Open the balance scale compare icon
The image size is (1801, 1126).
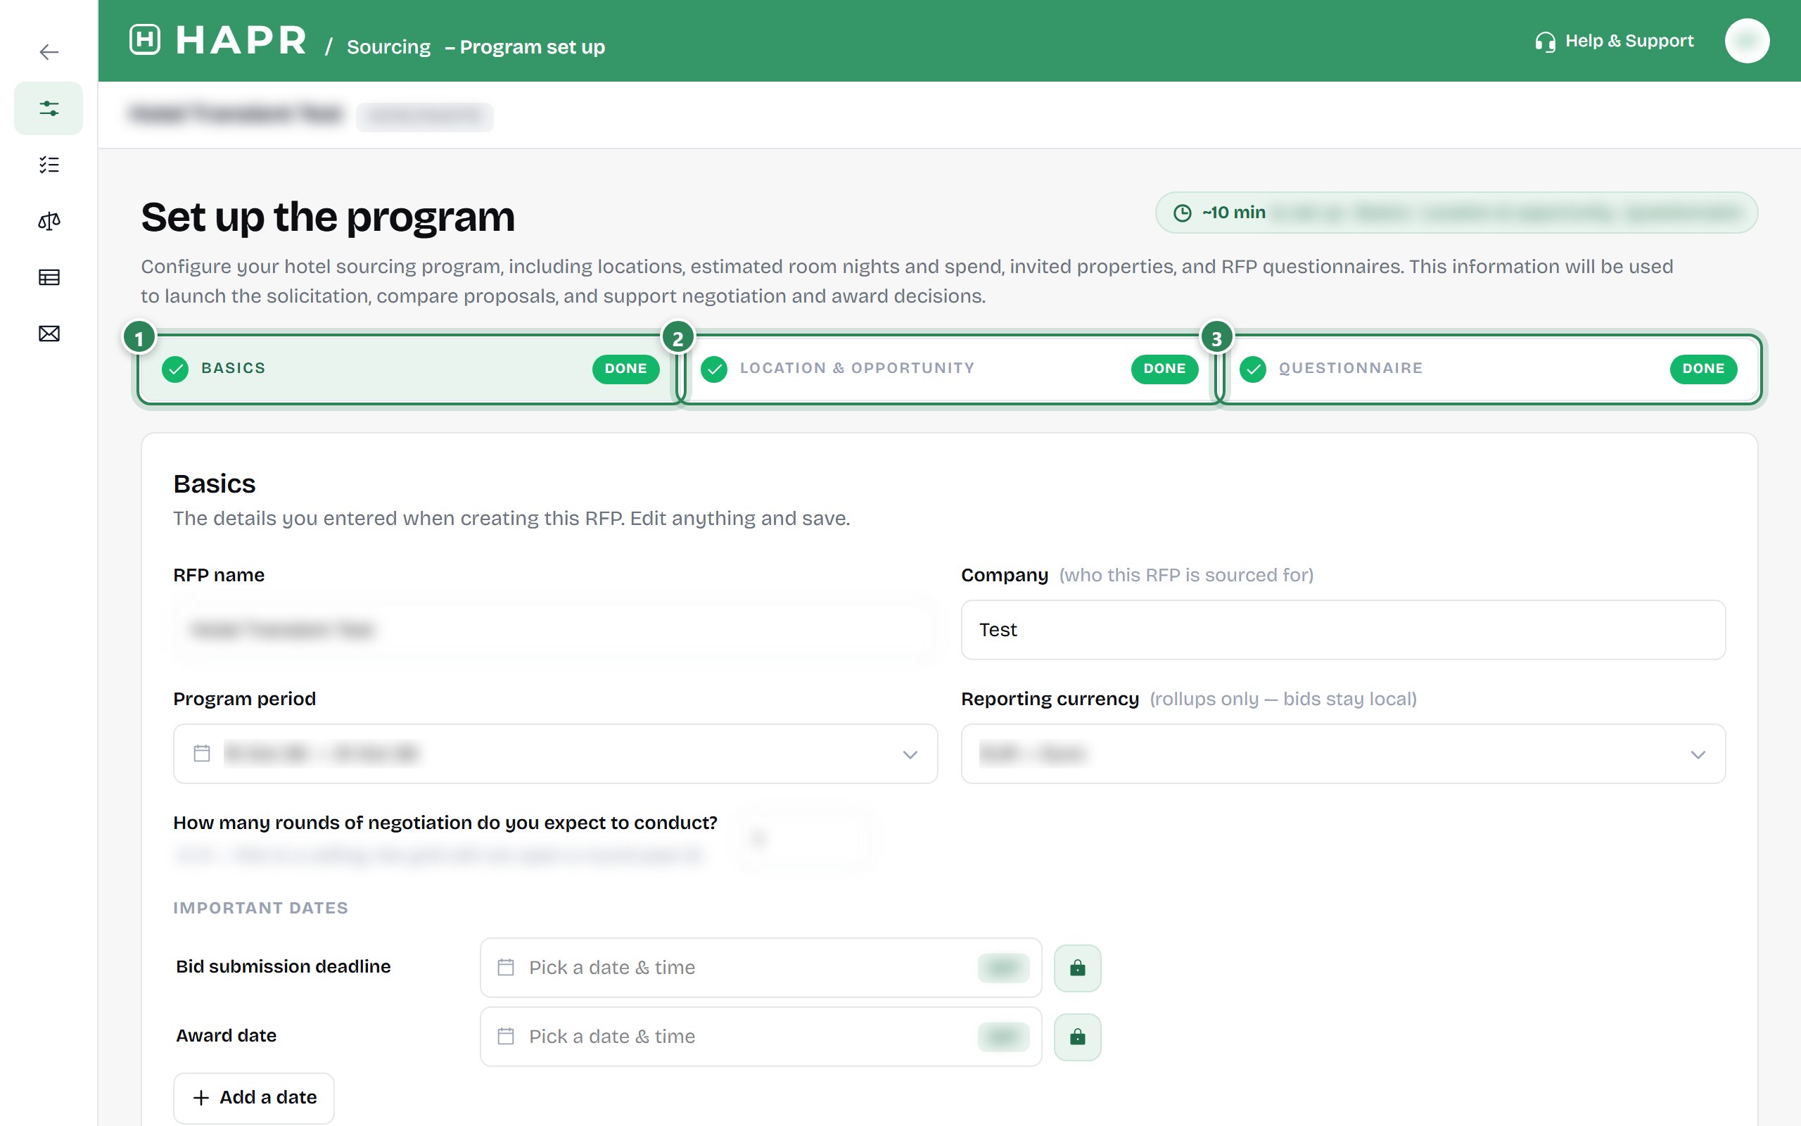click(49, 221)
